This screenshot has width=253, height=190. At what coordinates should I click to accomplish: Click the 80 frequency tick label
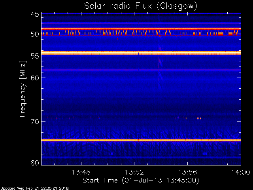point(35,163)
